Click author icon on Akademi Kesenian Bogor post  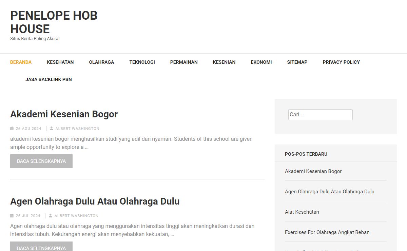pyautogui.click(x=51, y=129)
